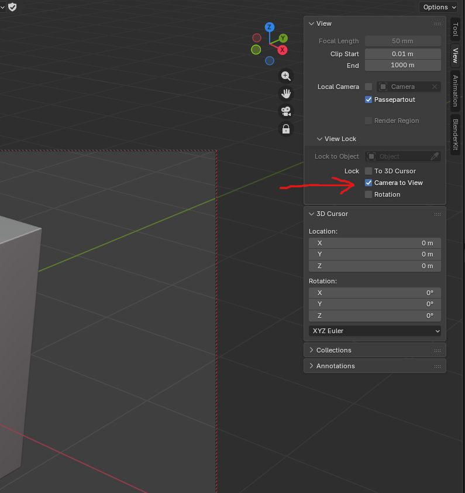Switch to the Tool sidebar tab
The width and height of the screenshot is (465, 493).
[456, 29]
